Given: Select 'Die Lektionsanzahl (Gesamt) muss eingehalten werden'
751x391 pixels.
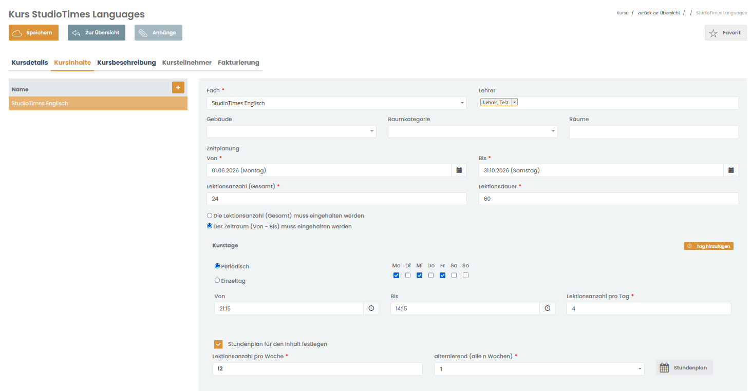Looking at the screenshot, I should (210, 216).
